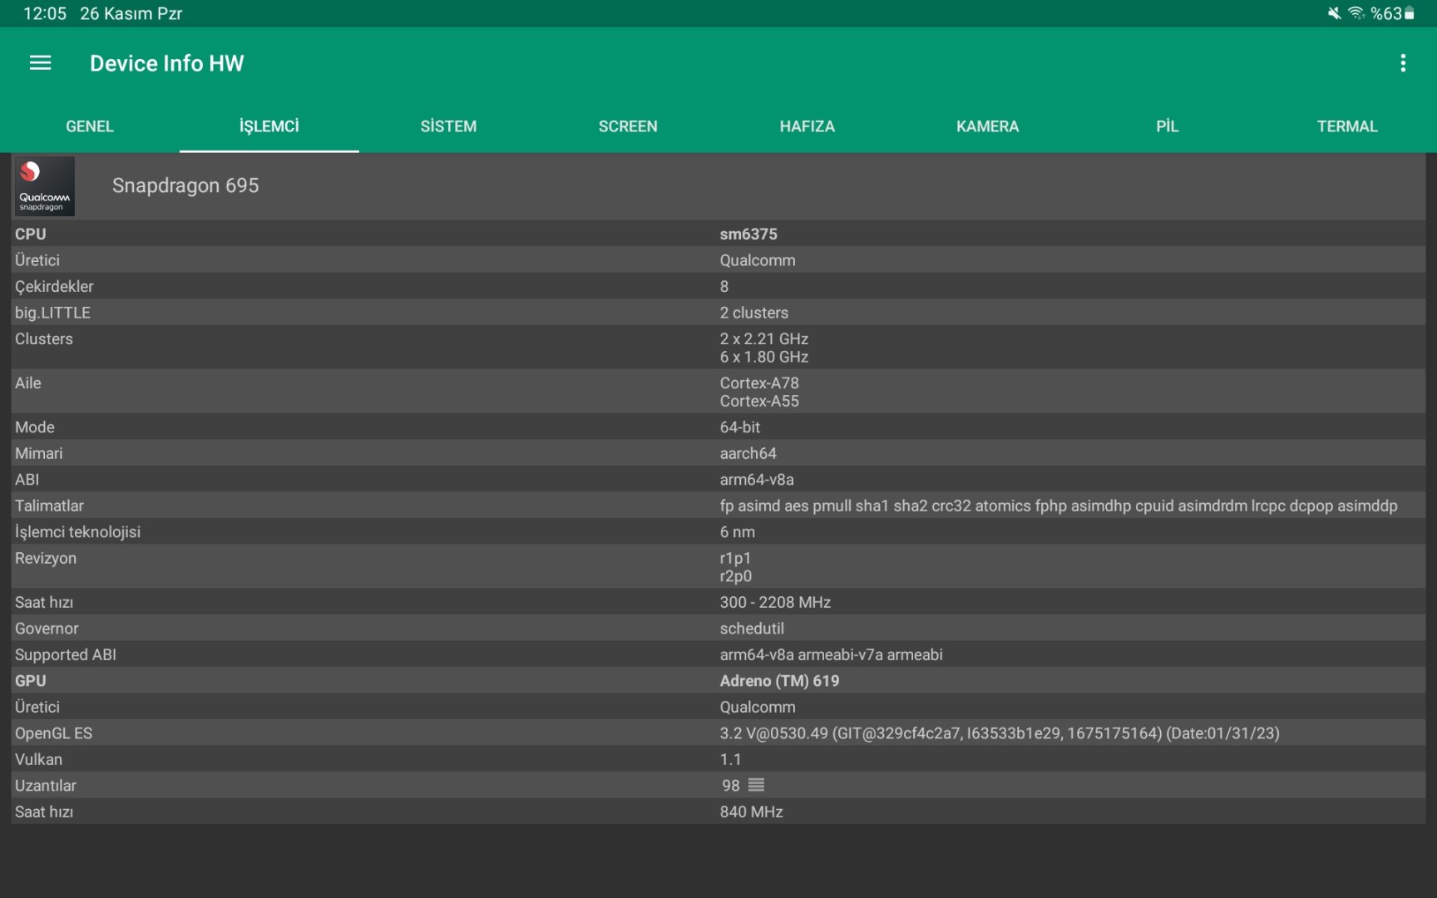This screenshot has height=898, width=1437.
Task: Select the OpenGL ES version string
Action: click(x=1000, y=733)
